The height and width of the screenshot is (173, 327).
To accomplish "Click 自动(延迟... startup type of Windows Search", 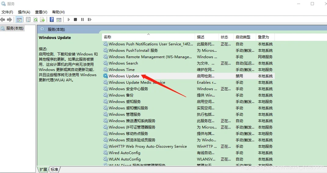I will (245, 63).
